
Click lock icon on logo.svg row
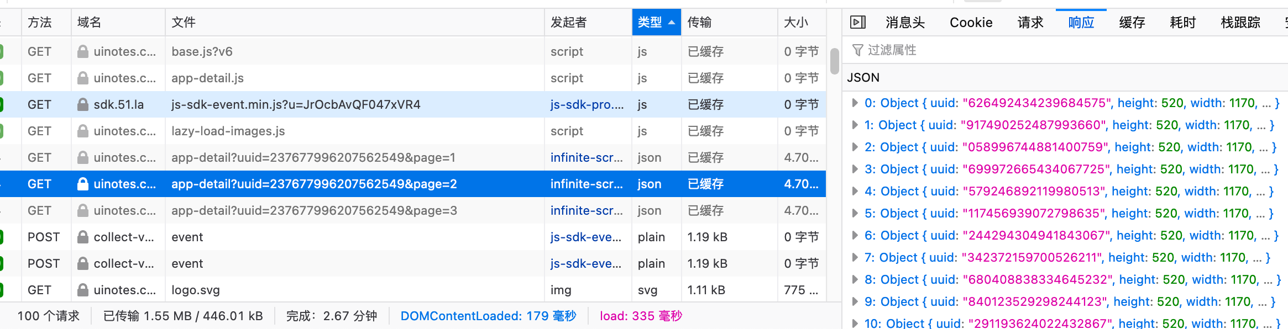(83, 290)
